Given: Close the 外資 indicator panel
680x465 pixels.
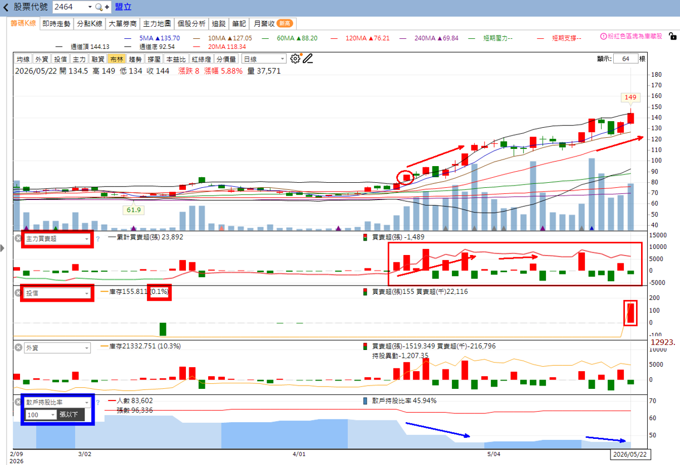Looking at the screenshot, I should coord(18,347).
